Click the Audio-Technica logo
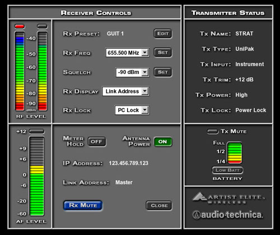This screenshot has height=235, width=280. pos(228,215)
